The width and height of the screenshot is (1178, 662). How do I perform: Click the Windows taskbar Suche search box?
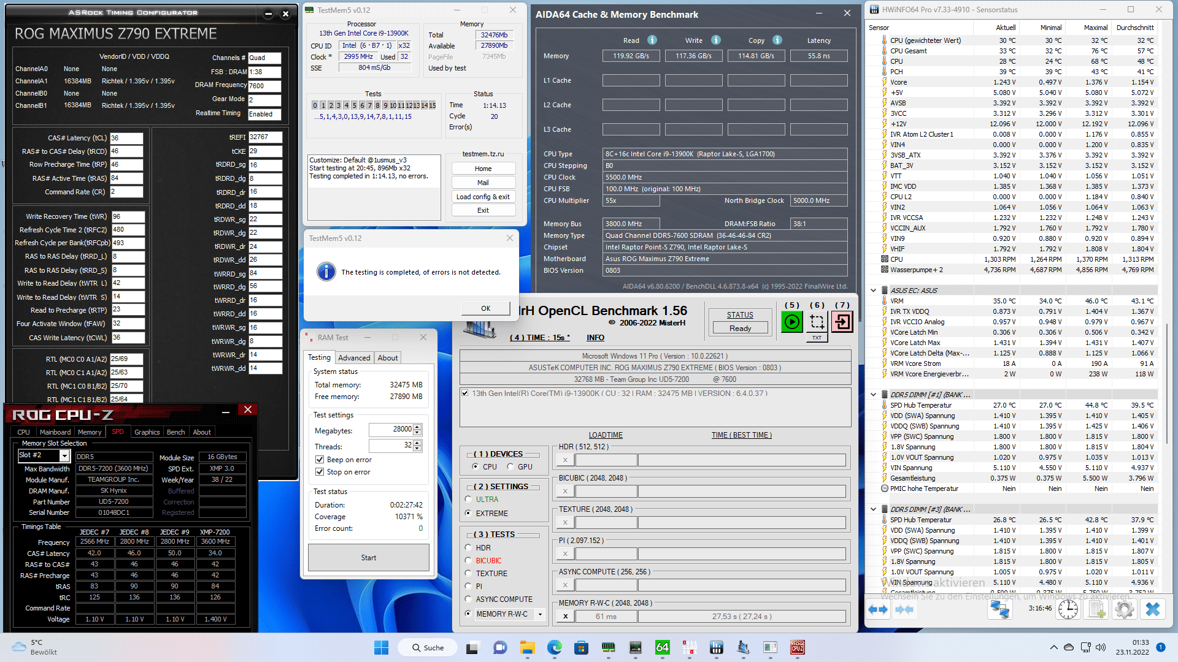[428, 647]
